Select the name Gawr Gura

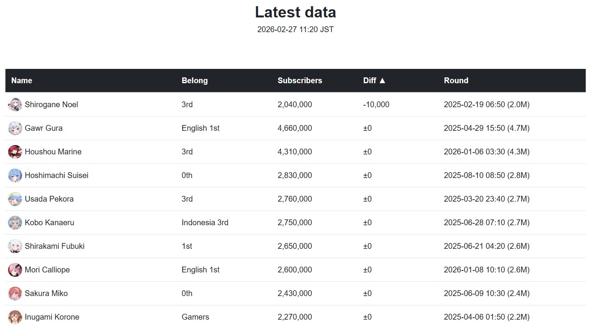44,128
